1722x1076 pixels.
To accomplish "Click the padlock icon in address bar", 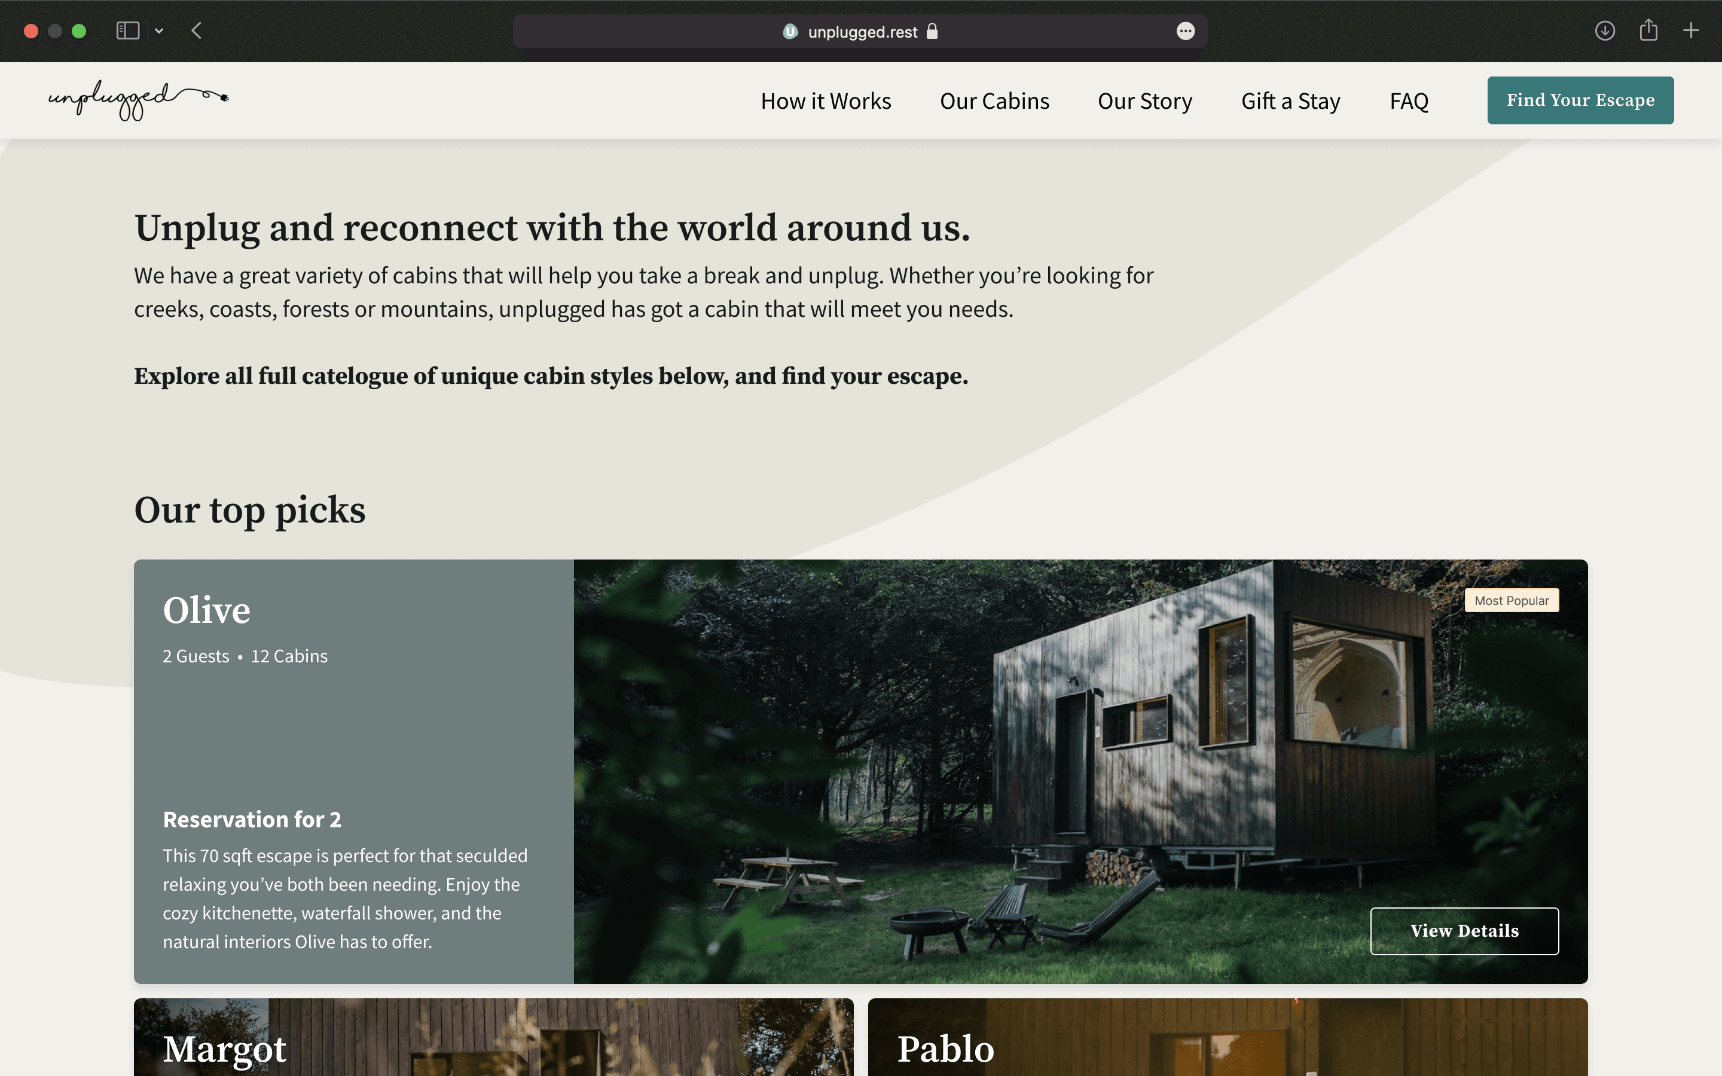I will point(932,31).
